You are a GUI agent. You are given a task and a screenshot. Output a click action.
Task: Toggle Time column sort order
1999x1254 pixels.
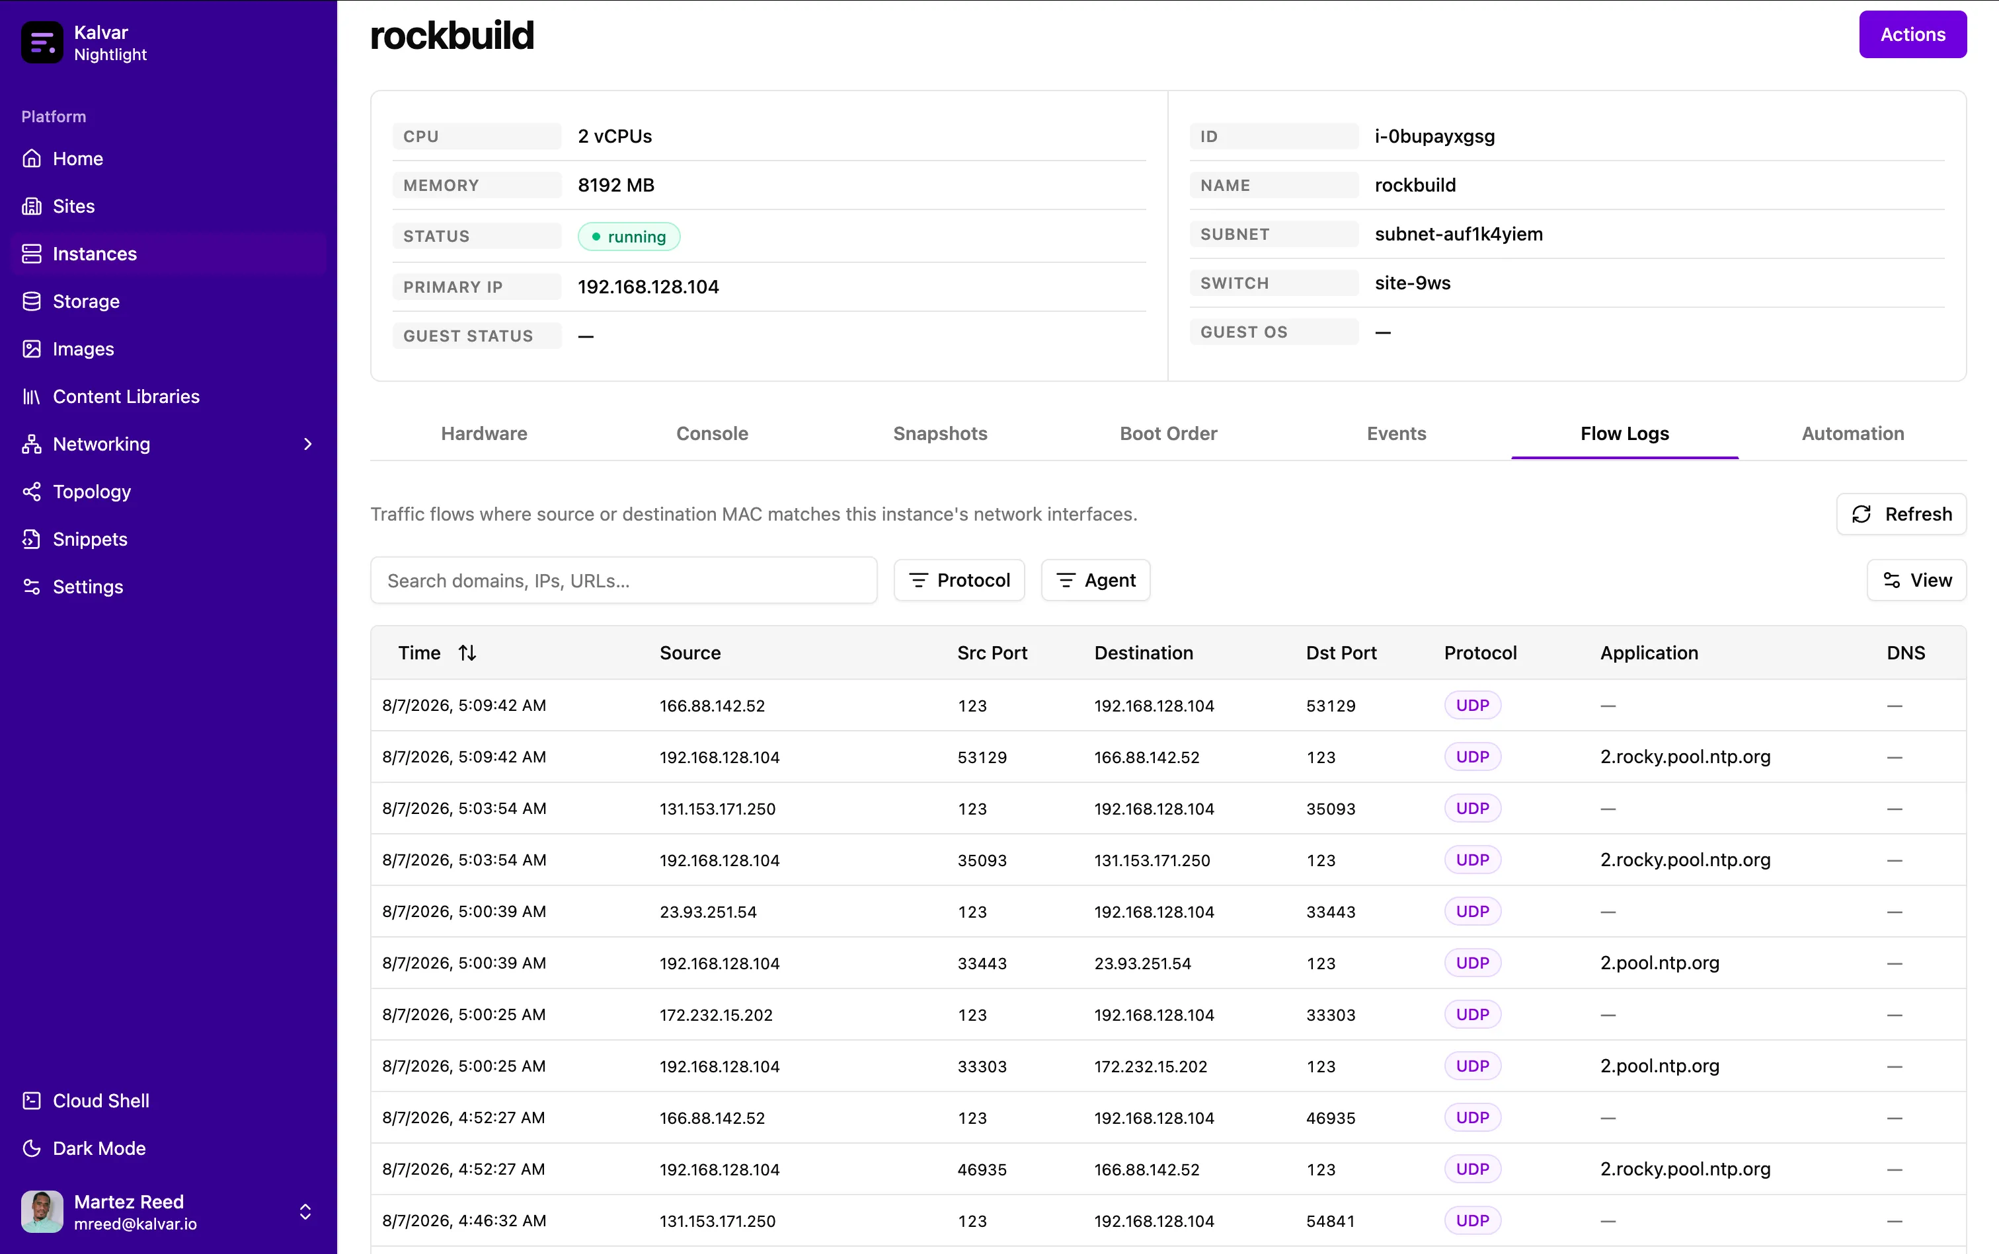(x=467, y=653)
